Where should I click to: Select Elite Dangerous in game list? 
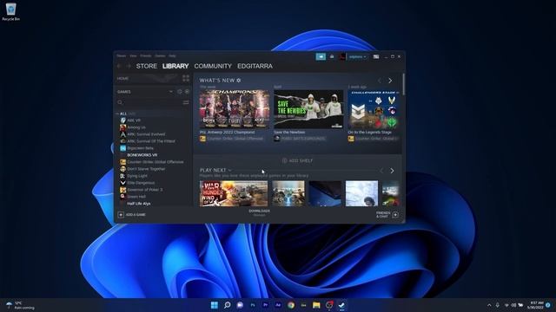(x=141, y=183)
